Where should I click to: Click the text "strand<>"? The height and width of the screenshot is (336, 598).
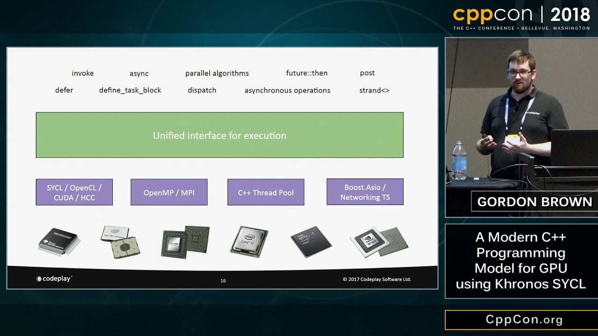tap(374, 90)
